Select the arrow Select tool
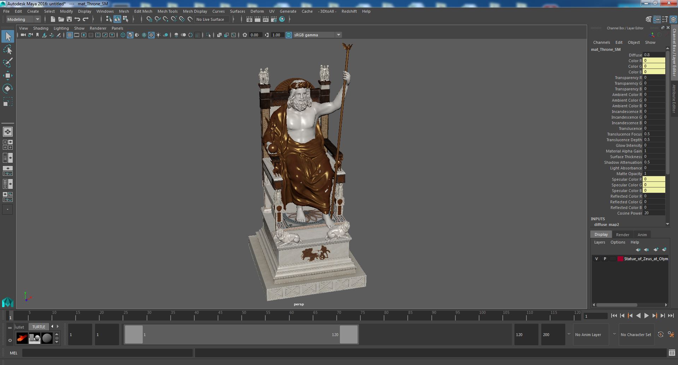 (8, 36)
